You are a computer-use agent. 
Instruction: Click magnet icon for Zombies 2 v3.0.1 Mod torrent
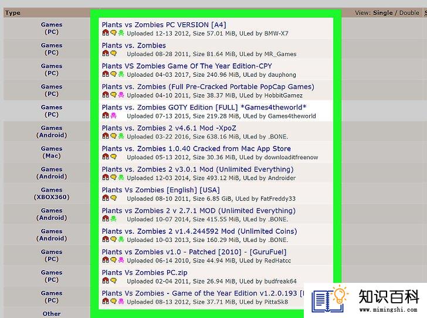click(106, 177)
